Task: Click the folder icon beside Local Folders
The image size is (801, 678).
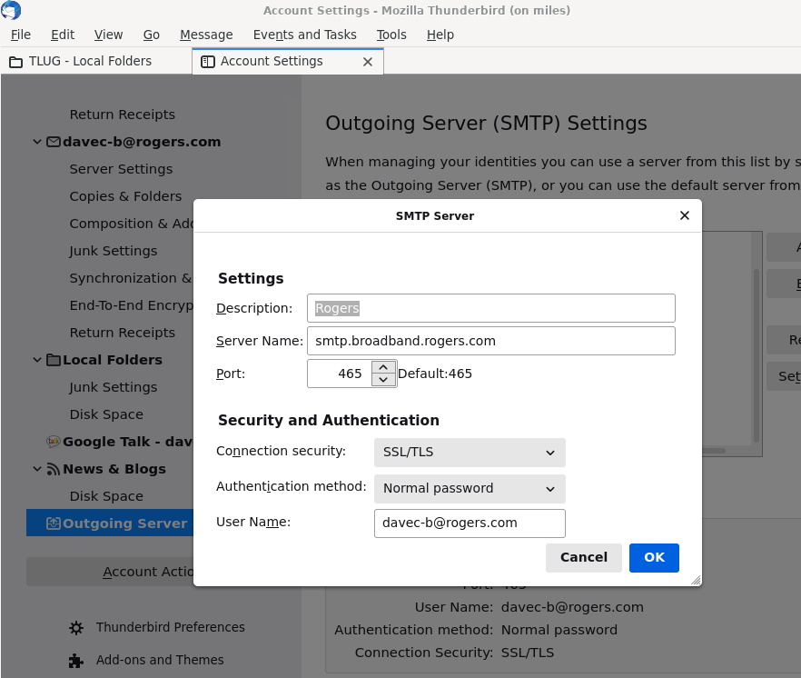Action: [54, 360]
